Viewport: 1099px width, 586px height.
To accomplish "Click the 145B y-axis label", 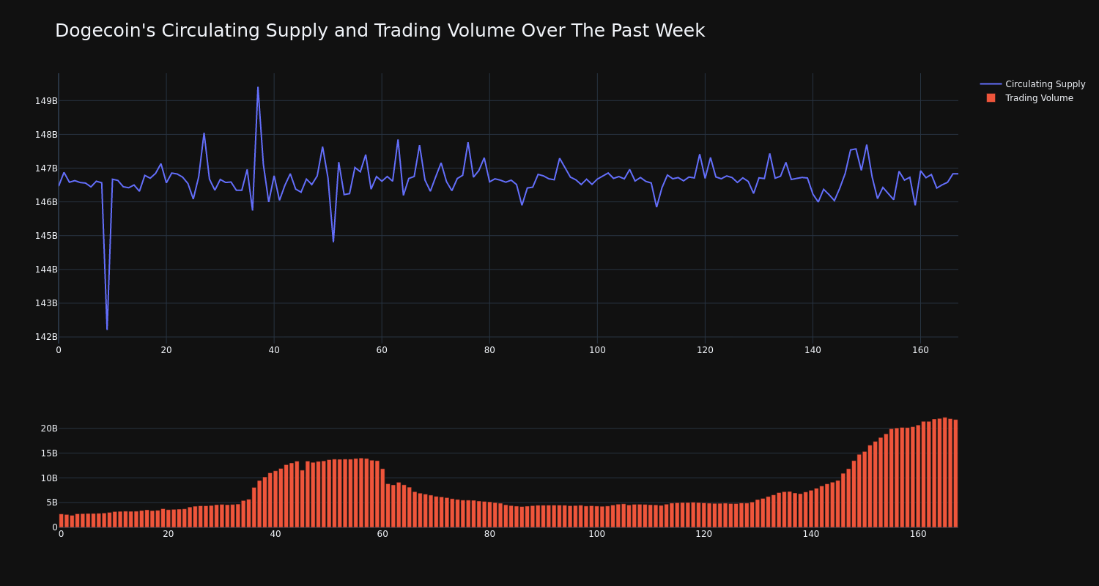I will click(46, 236).
